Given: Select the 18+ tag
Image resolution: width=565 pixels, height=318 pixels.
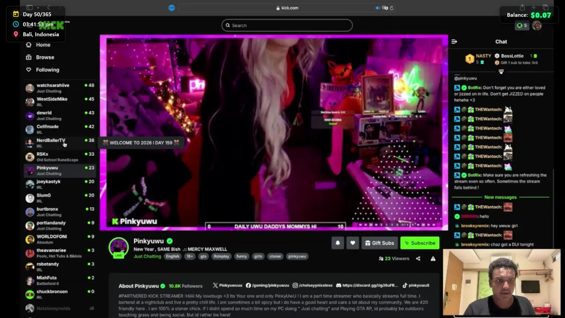Looking at the screenshot, I should tap(189, 256).
